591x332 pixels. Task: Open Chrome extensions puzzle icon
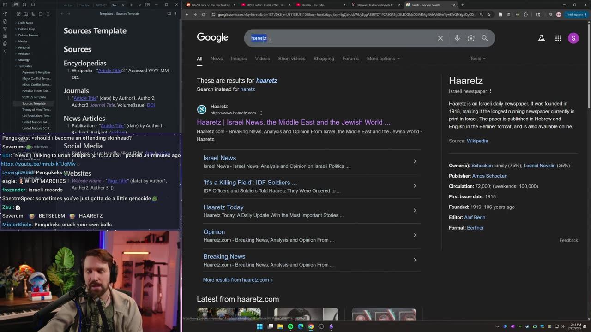525,14
